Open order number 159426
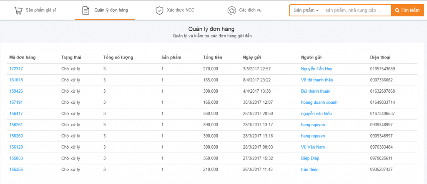The image size is (427, 184). point(16,91)
